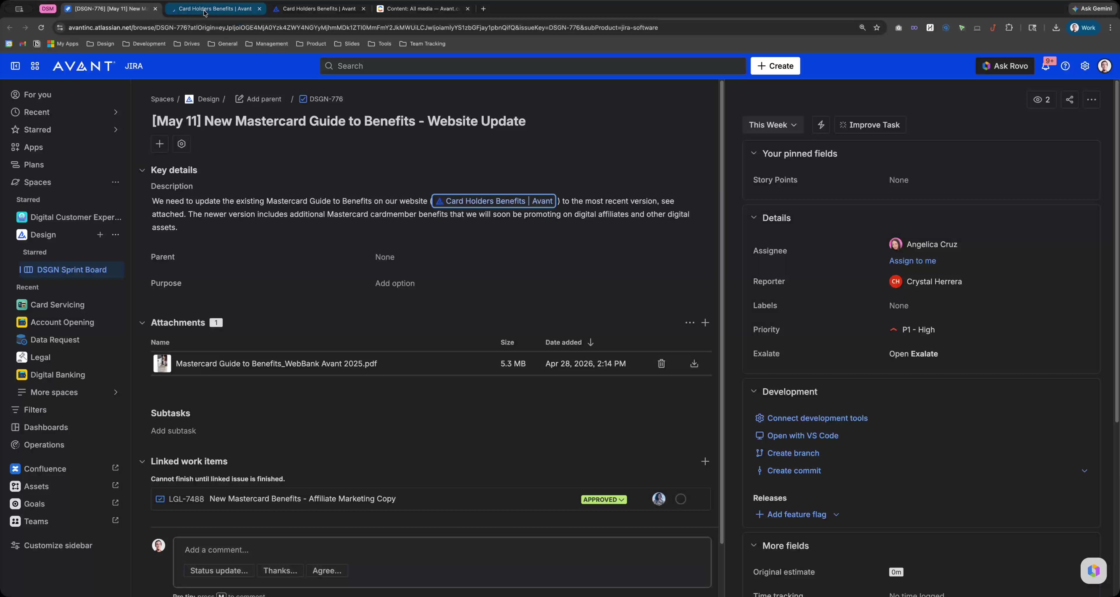Toggle watch status on this issue

(x=1041, y=99)
